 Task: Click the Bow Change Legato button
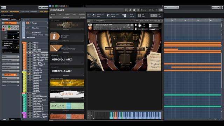tap(125, 44)
